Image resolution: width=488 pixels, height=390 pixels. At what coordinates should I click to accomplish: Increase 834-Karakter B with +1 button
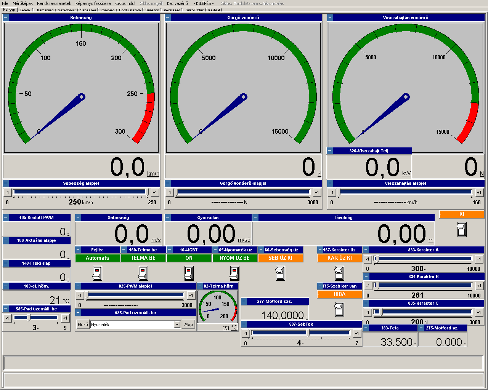(x=479, y=286)
